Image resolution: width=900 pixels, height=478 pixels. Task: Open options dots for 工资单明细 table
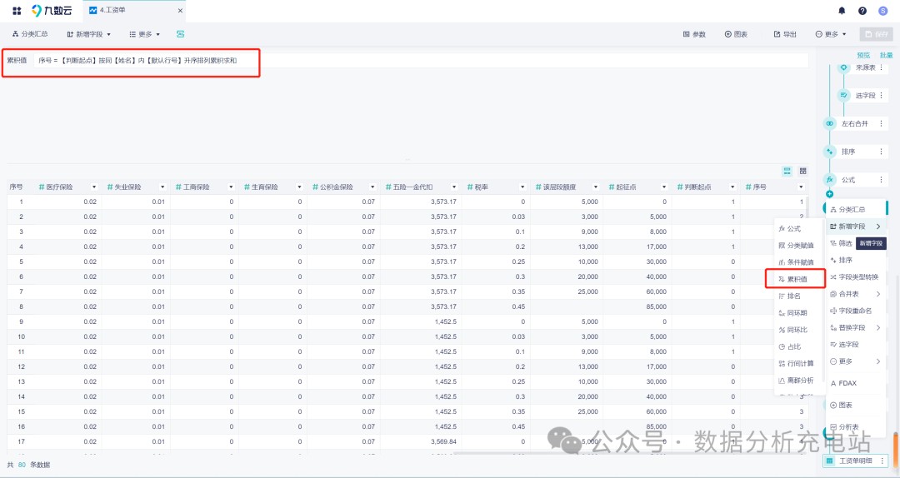pos(882,461)
